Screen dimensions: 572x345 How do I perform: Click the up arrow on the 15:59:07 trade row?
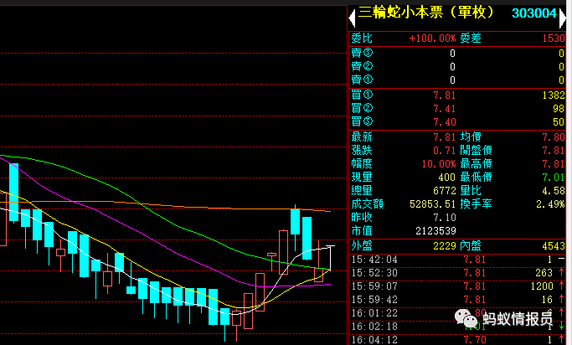tap(561, 286)
